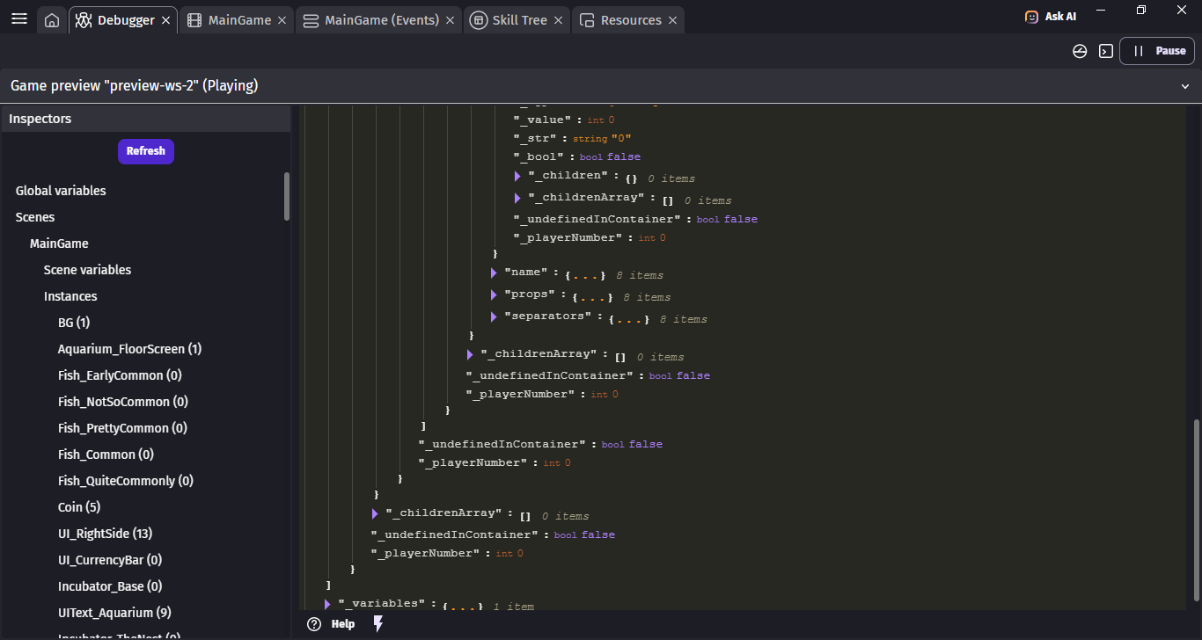1202x640 pixels.
Task: Open the main hamburger menu
Action: (18, 19)
